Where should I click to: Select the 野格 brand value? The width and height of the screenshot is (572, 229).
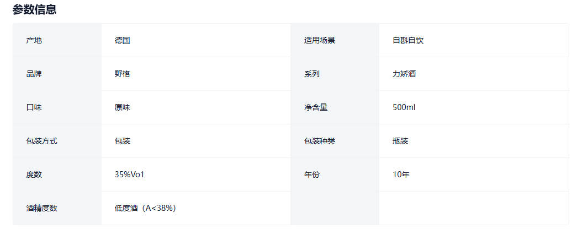pos(123,74)
